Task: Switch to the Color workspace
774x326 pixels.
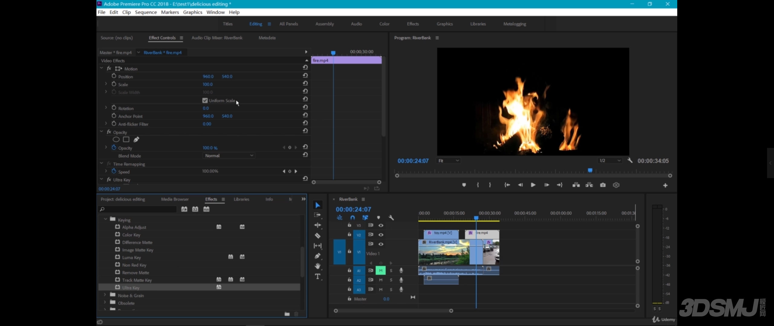Action: pos(384,24)
